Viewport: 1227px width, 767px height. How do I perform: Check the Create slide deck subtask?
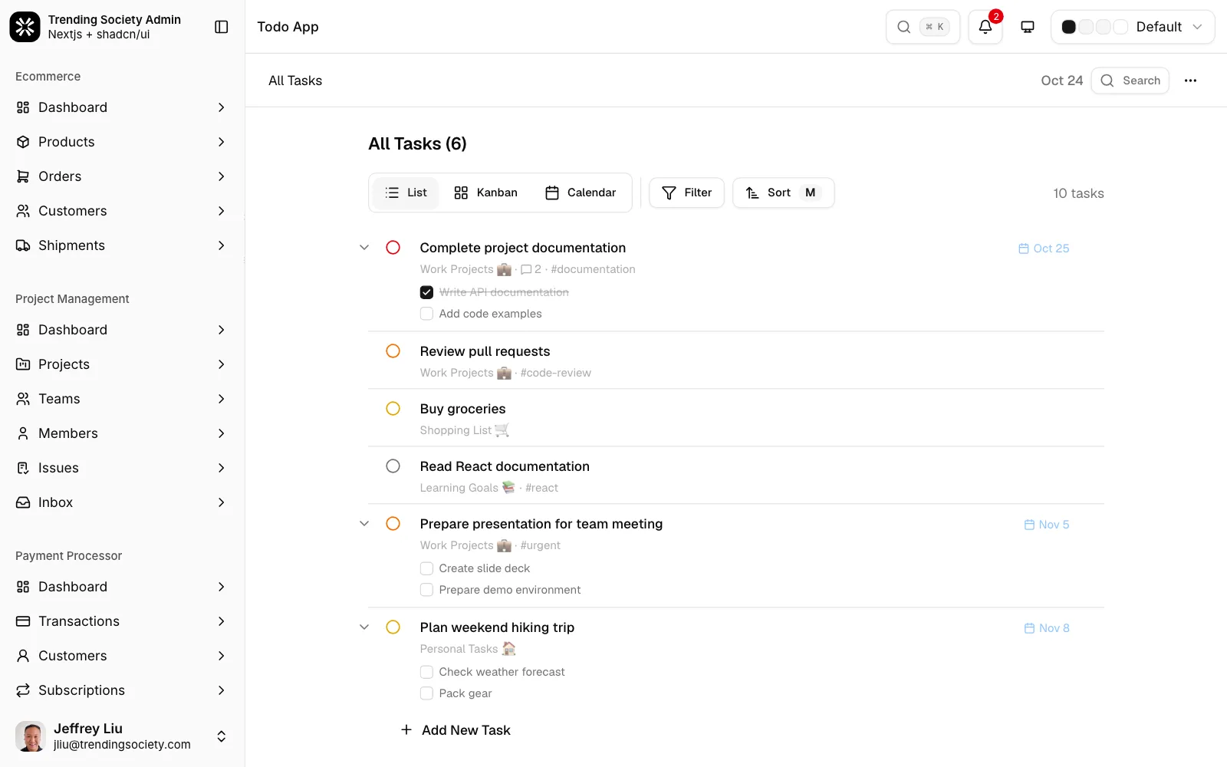point(426,568)
